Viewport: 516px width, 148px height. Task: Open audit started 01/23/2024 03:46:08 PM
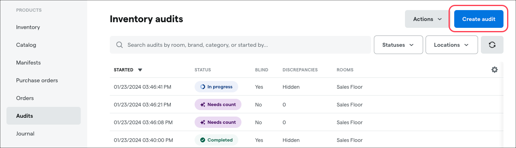(143, 122)
